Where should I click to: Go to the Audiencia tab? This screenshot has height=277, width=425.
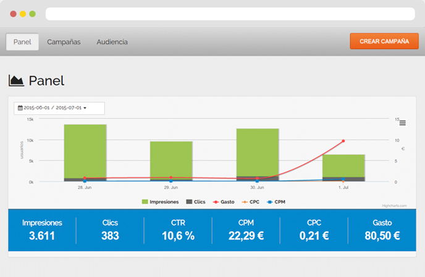112,42
